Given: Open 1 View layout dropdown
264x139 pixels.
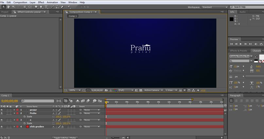Looking at the screenshot, I should pos(171,90).
